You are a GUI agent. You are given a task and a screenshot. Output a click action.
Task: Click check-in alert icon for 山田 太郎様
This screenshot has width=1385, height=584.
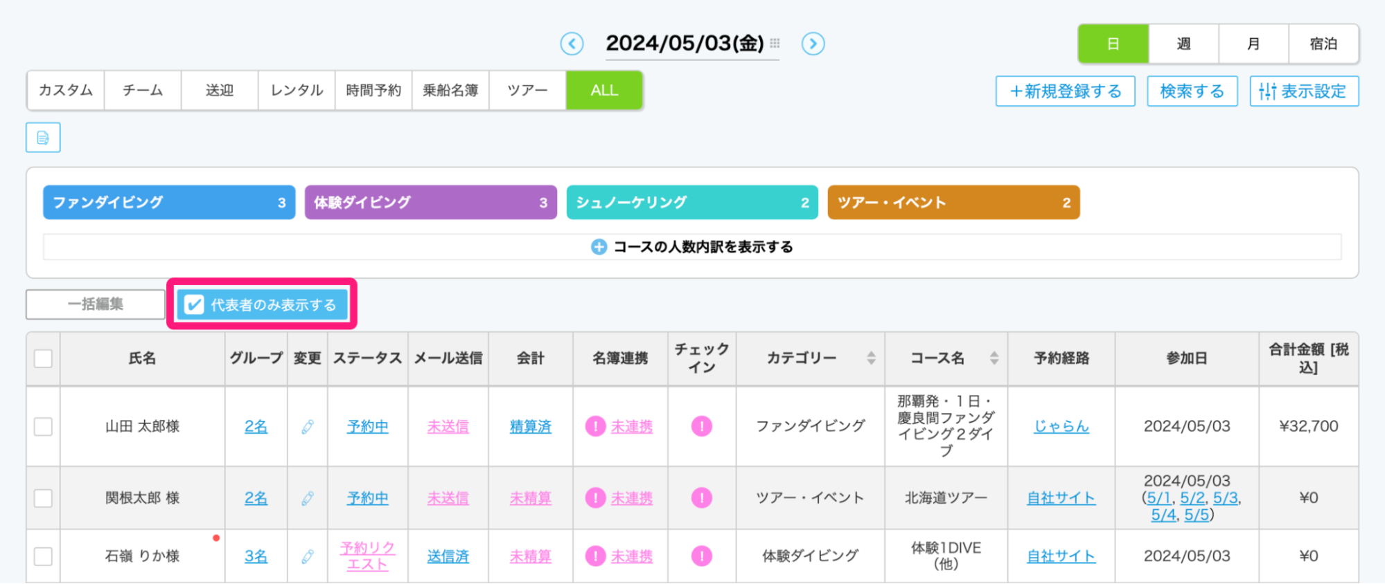point(702,426)
